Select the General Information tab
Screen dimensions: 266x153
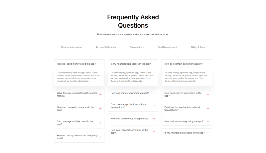[71, 47]
